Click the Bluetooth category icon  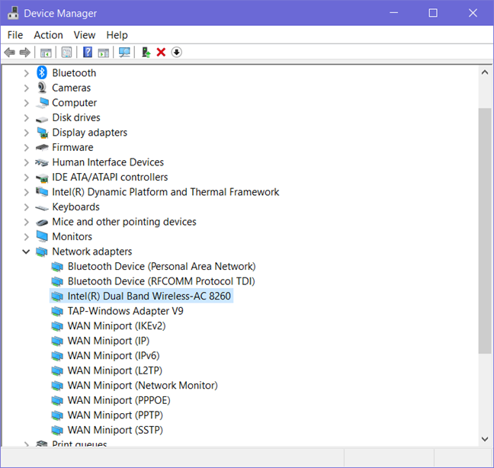point(42,72)
